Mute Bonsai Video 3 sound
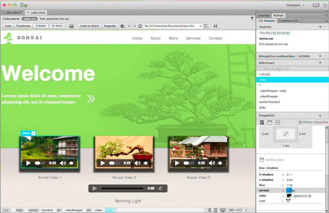 212,163
